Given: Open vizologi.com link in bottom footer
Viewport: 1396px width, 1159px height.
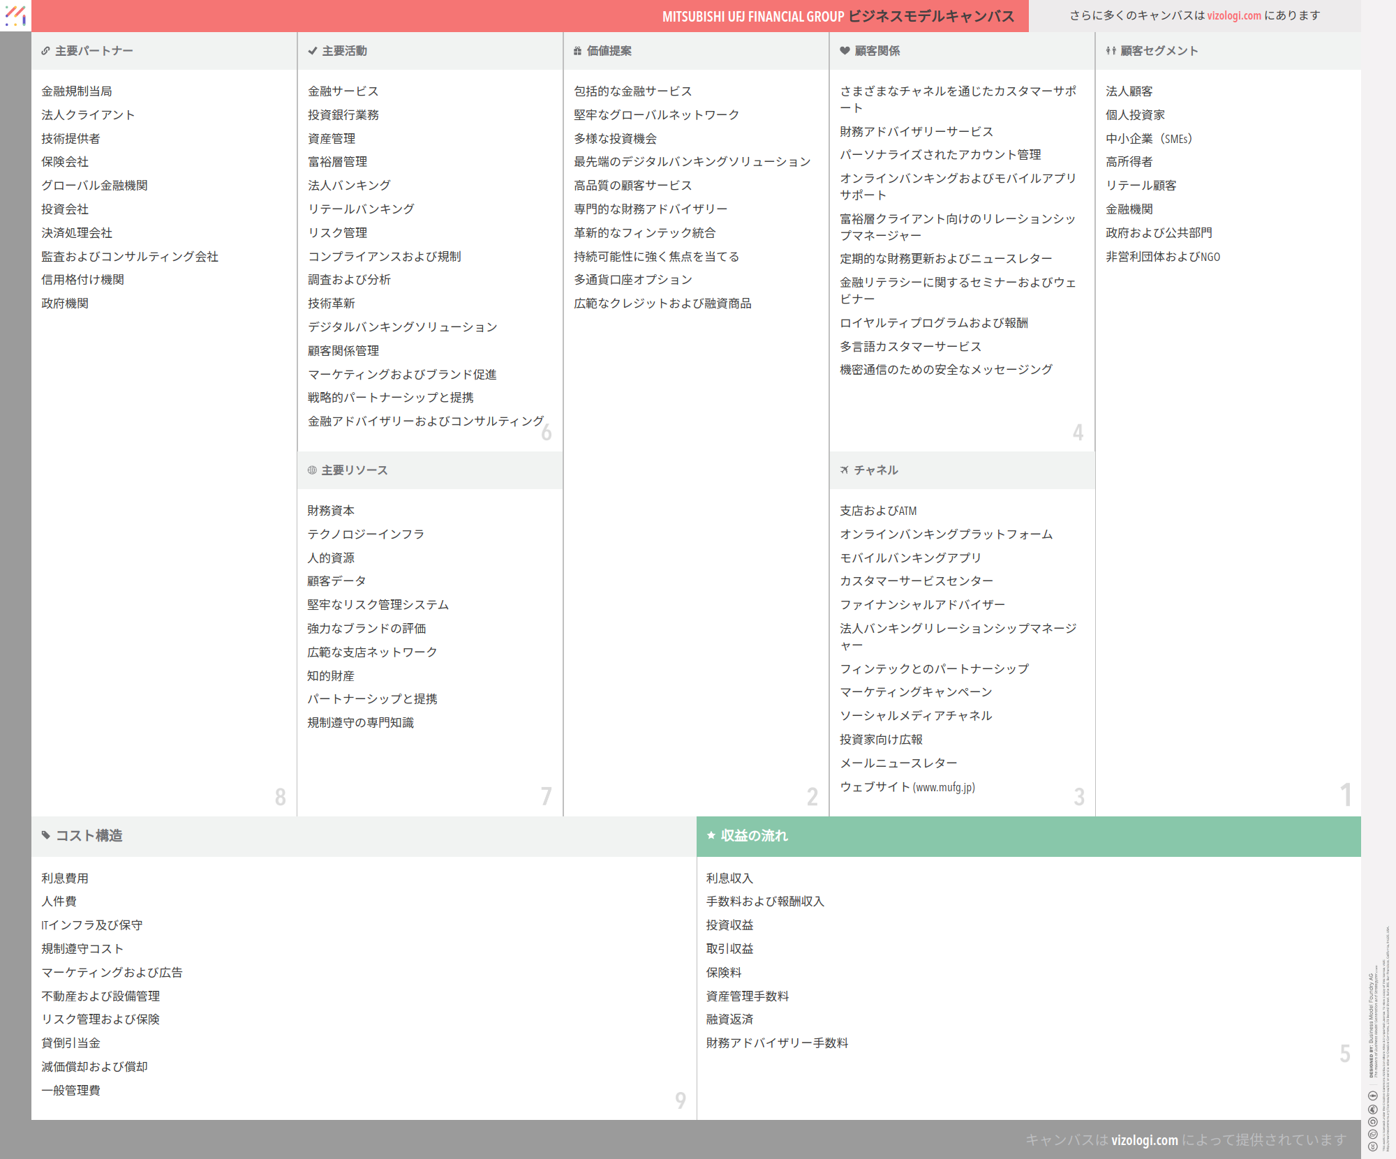Looking at the screenshot, I should [x=1144, y=1140].
